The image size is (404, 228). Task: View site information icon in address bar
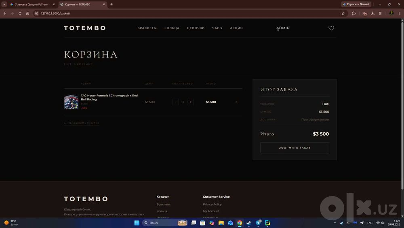coord(37,13)
